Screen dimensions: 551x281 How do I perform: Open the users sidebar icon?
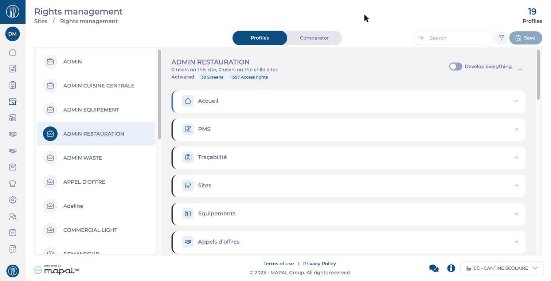pyautogui.click(x=13, y=216)
